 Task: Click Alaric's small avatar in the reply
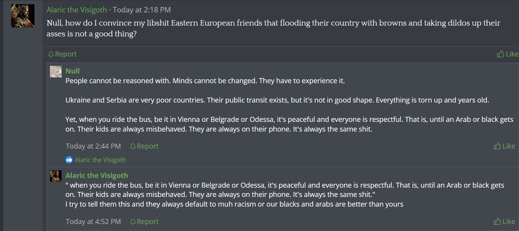pyautogui.click(x=56, y=176)
